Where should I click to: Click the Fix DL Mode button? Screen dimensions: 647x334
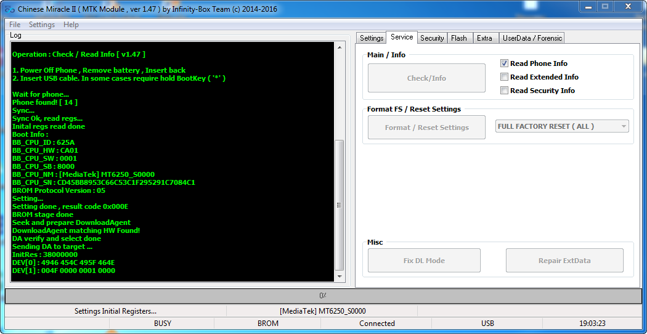click(424, 261)
